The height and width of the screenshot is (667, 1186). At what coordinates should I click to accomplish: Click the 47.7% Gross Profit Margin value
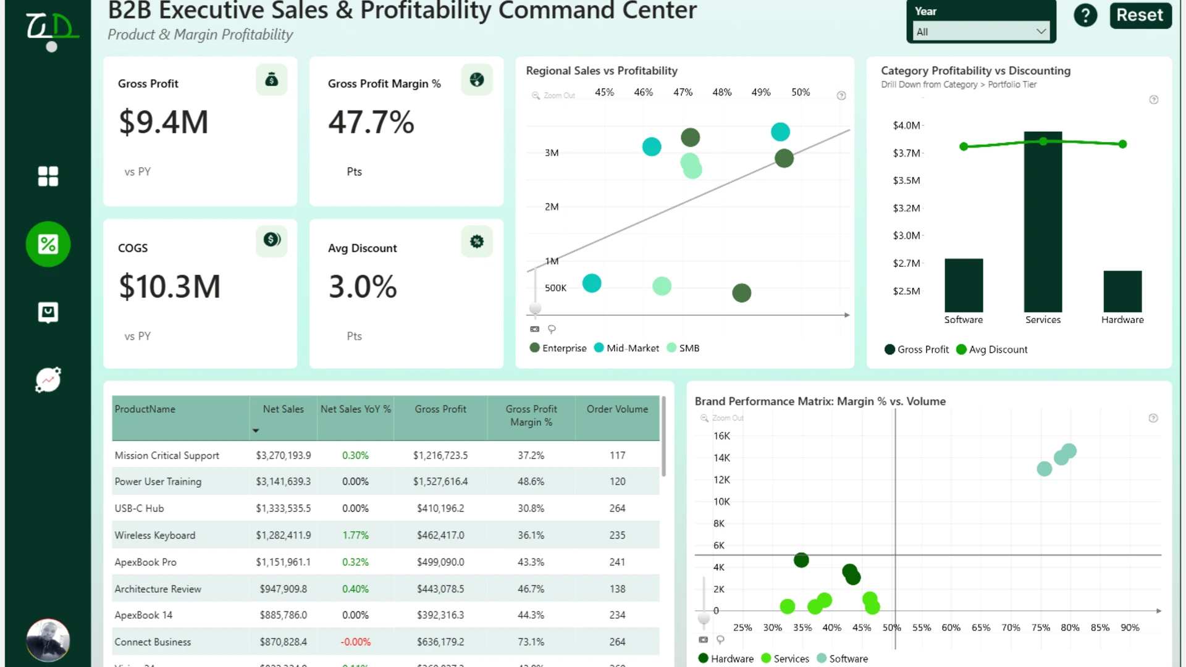tap(371, 122)
